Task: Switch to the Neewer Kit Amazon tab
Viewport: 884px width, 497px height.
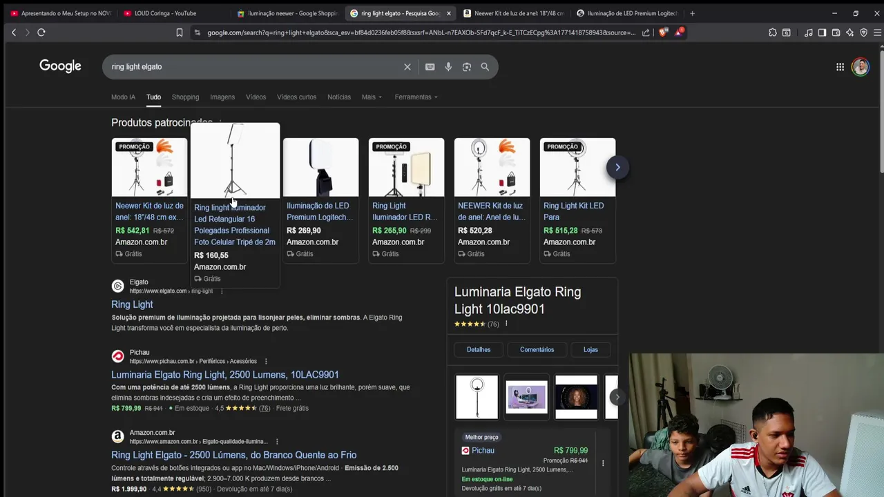Action: [514, 13]
